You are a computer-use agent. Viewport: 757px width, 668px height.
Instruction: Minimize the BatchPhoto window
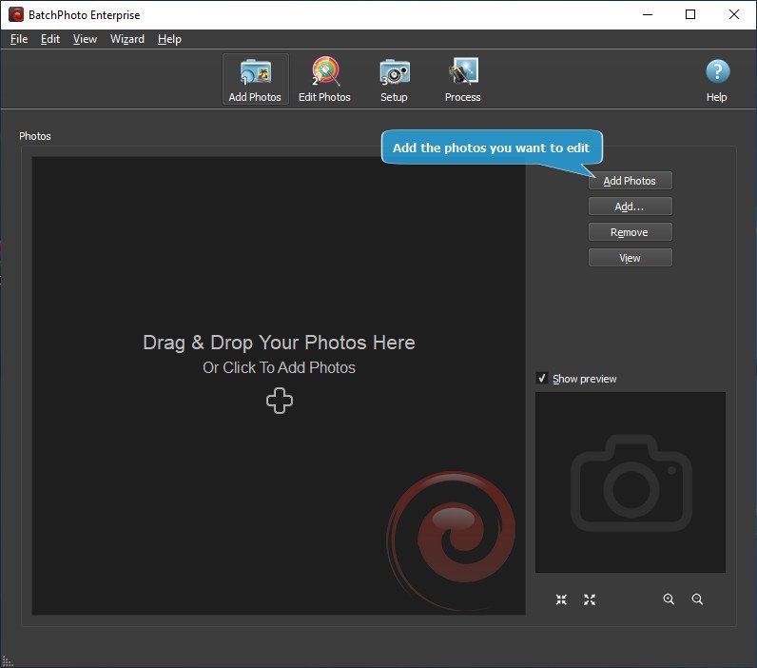pyautogui.click(x=648, y=14)
